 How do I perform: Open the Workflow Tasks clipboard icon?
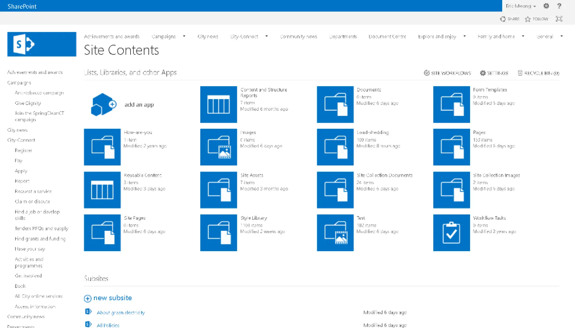click(451, 233)
